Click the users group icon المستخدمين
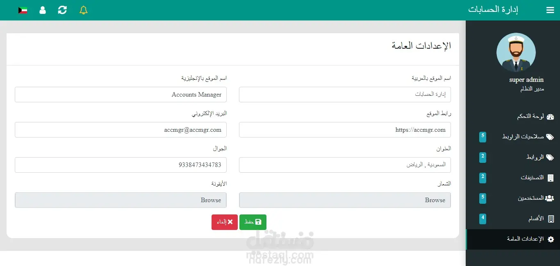The width and height of the screenshot is (560, 266). (x=550, y=198)
